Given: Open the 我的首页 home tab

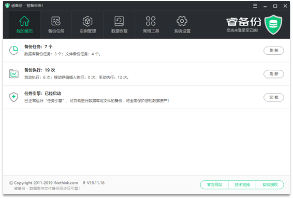Looking at the screenshot, I should (24, 25).
